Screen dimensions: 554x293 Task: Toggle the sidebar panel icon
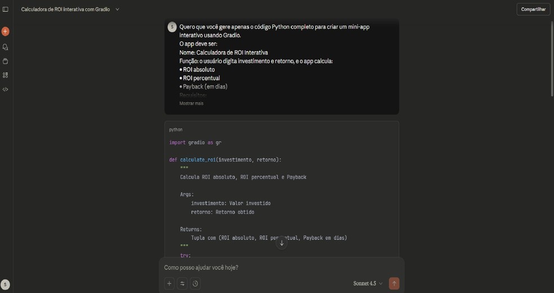[x=6, y=9]
